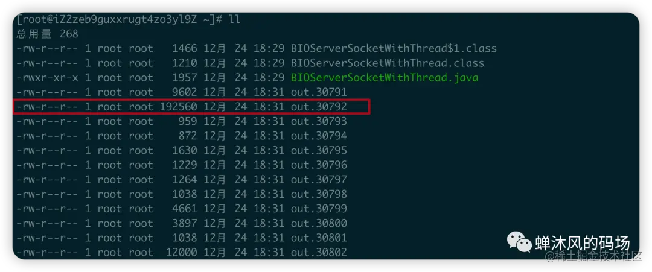Viewport: 652px width, 272px height.
Task: Click the ll command at the prompt
Action: [234, 19]
